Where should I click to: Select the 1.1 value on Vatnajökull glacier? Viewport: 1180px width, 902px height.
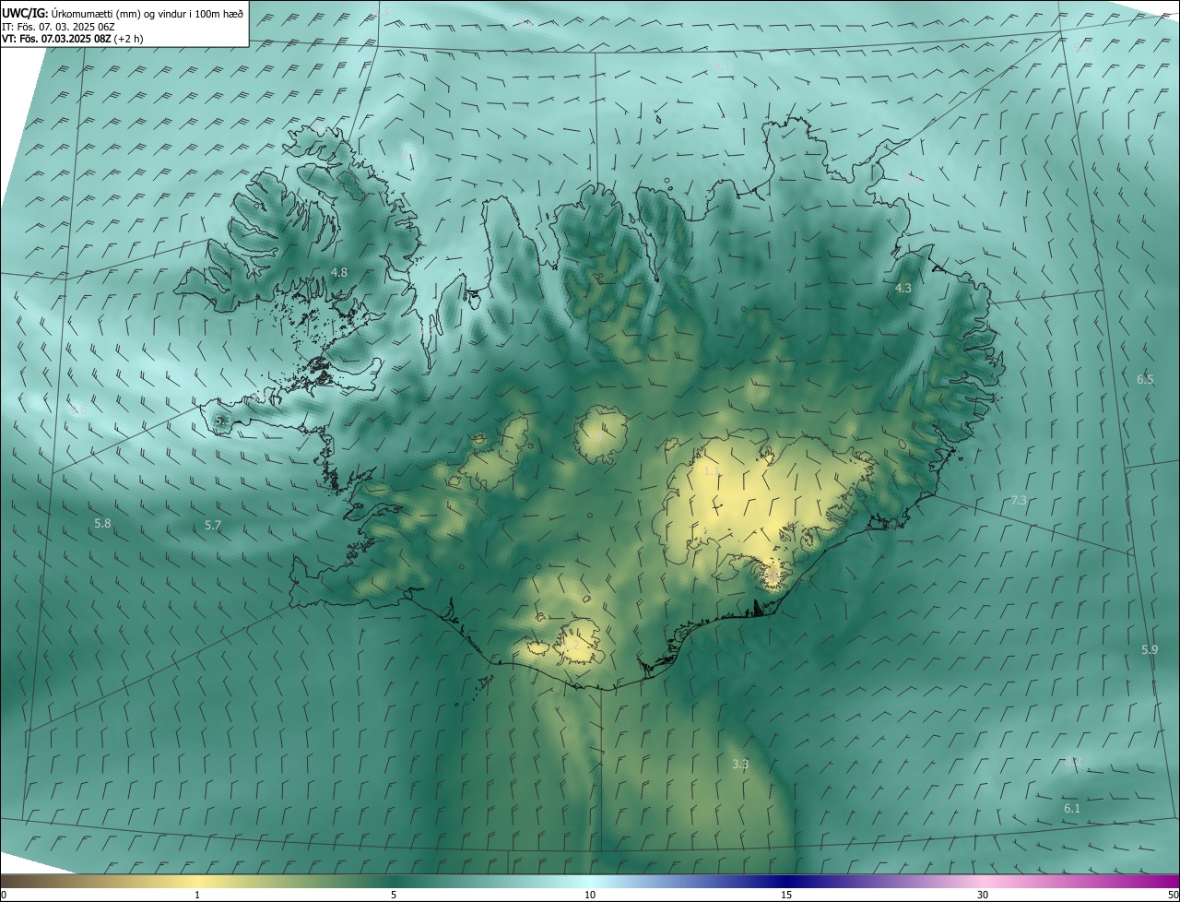coord(711,470)
